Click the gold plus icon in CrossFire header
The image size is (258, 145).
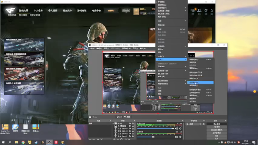(x=136, y=11)
